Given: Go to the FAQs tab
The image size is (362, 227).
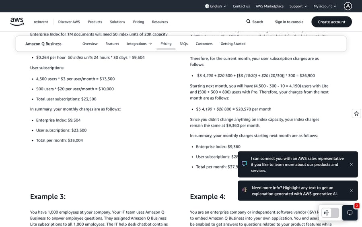Looking at the screenshot, I should pyautogui.click(x=183, y=44).
